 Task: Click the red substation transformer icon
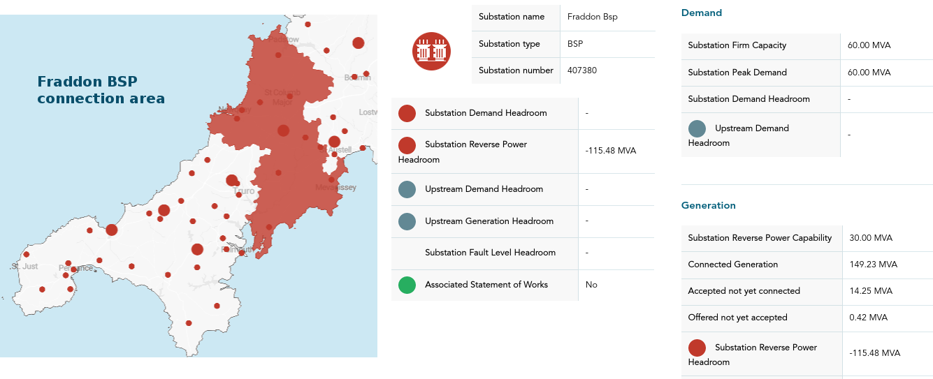coord(431,51)
